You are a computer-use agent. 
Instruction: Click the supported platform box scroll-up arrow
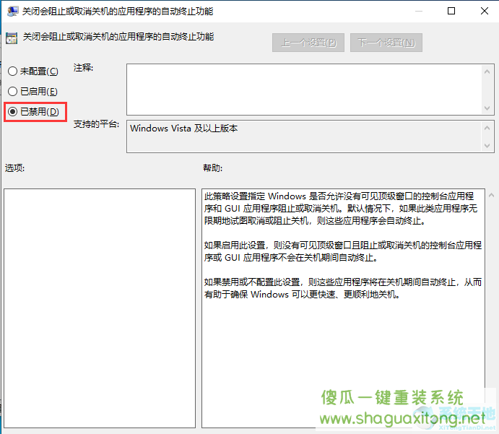(x=487, y=128)
